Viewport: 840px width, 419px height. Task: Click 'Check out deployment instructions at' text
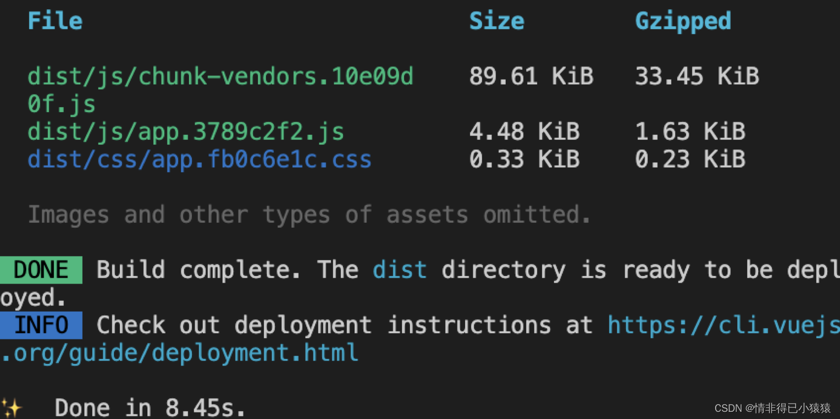(345, 326)
